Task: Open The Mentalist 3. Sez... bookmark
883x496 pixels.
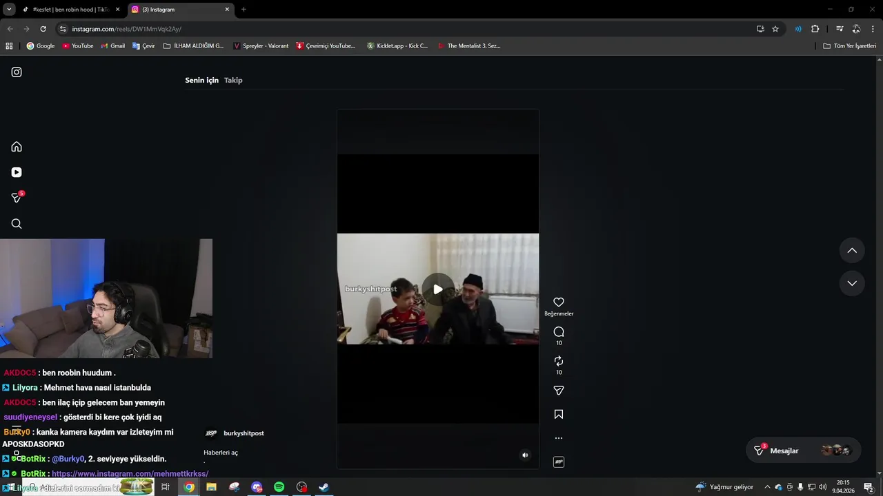Action: [469, 46]
